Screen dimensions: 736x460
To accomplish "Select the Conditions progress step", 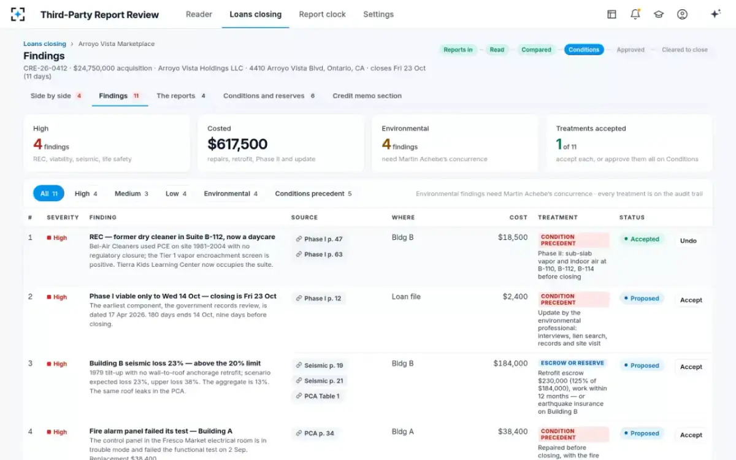I will [x=584, y=50].
